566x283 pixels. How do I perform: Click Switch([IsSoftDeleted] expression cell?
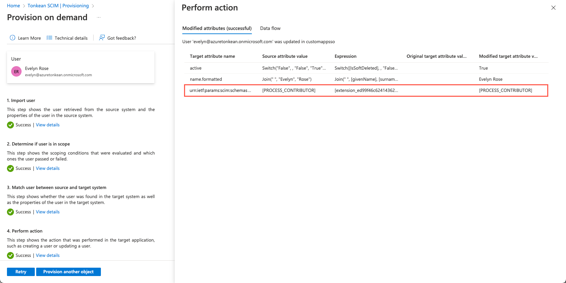pyautogui.click(x=366, y=68)
